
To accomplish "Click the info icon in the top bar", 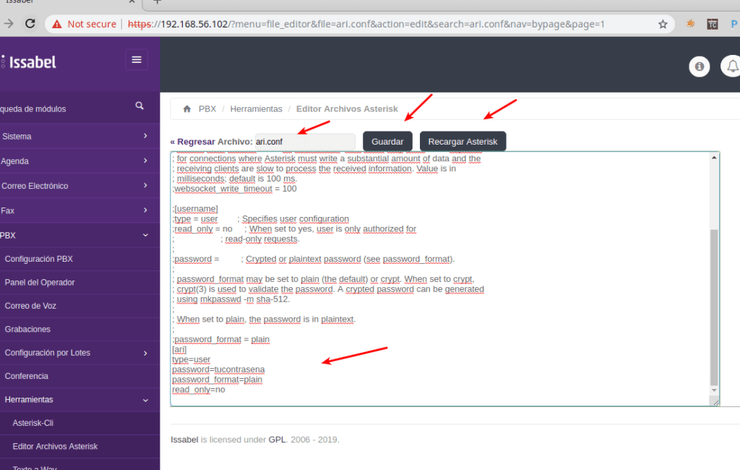I will pyautogui.click(x=699, y=67).
